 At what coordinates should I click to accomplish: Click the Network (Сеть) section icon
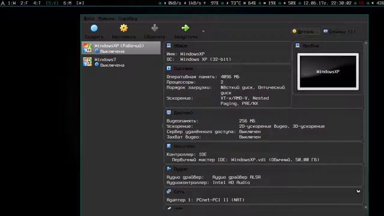pyautogui.click(x=169, y=191)
